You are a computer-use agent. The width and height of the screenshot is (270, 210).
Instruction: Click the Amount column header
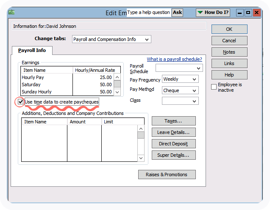click(84, 122)
